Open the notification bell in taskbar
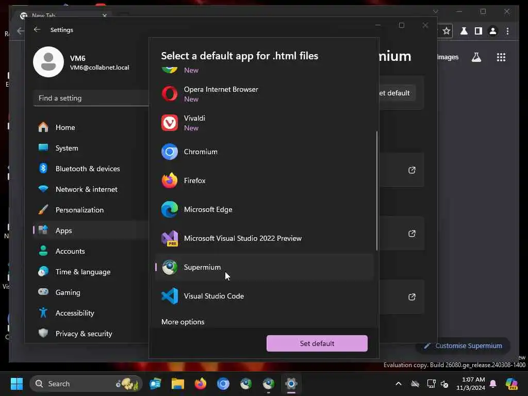 click(x=493, y=384)
